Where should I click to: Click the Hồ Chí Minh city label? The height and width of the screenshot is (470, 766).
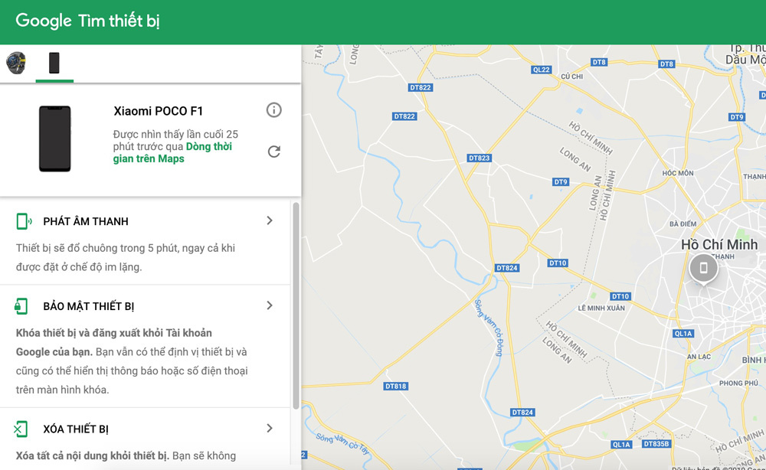719,245
